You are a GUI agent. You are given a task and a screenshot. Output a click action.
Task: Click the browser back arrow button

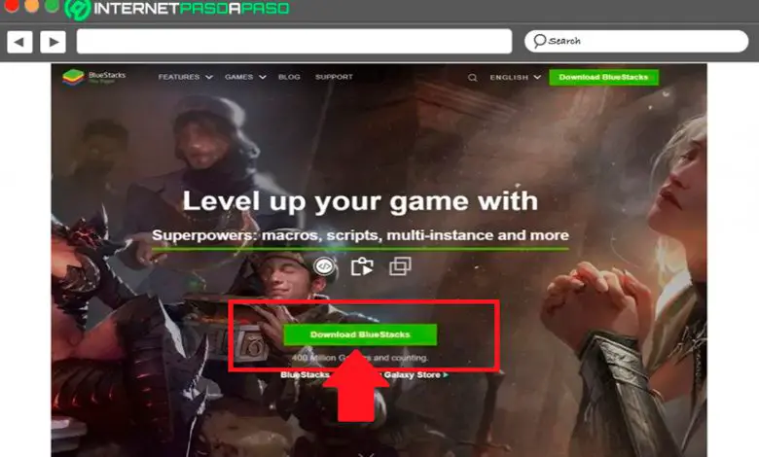pyautogui.click(x=19, y=42)
